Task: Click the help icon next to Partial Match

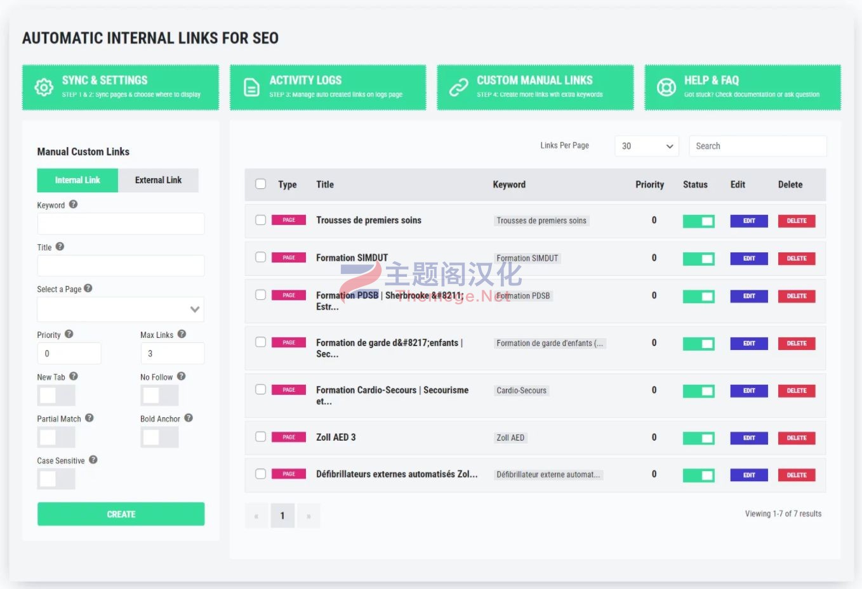Action: (x=90, y=418)
